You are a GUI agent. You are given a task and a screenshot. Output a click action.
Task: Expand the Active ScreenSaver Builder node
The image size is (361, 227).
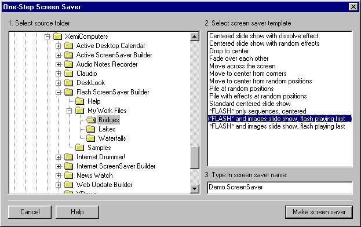59,55
